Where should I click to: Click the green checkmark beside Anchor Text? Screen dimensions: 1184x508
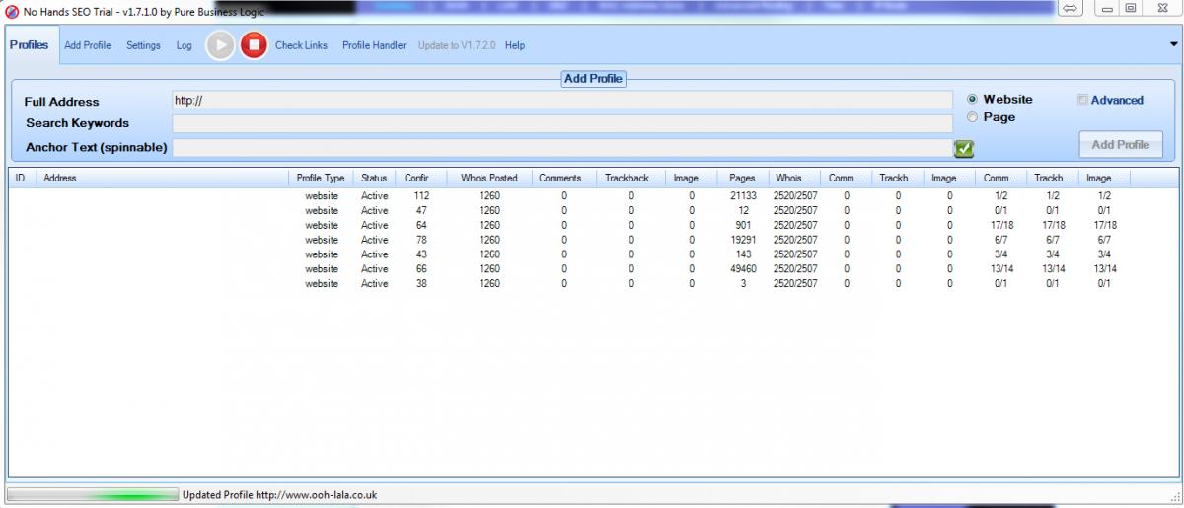point(964,148)
